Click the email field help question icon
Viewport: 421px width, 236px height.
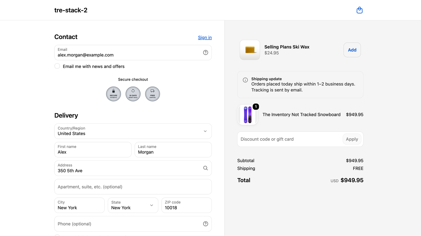pos(206,52)
